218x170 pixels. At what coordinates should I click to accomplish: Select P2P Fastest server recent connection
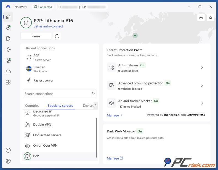(x=60, y=58)
